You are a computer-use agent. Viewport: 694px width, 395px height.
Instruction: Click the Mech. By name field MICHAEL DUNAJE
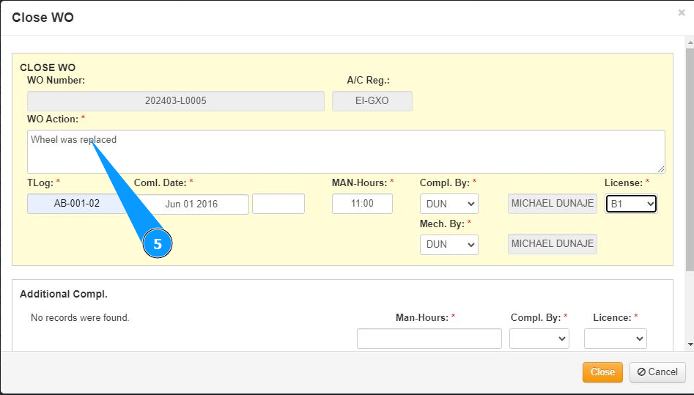553,244
